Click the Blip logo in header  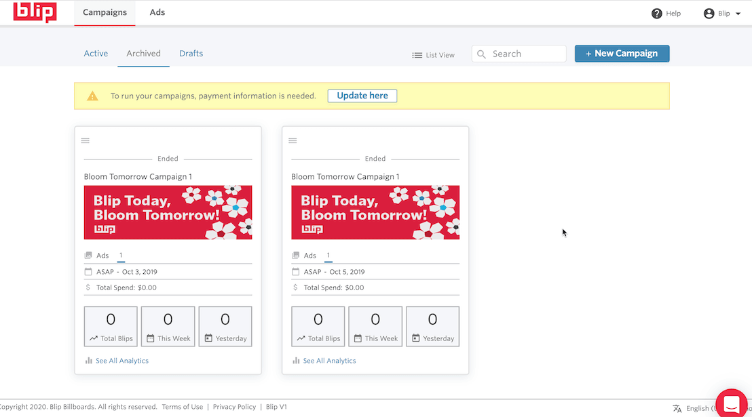pos(35,12)
